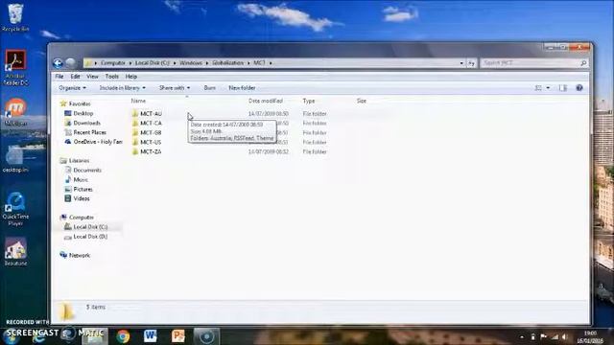Open the View menu

click(x=92, y=77)
